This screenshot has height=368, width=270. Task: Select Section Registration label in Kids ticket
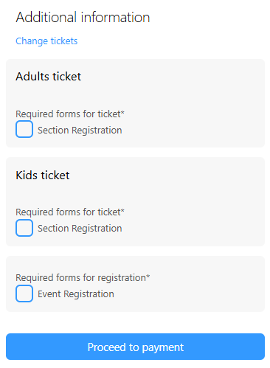pos(80,228)
